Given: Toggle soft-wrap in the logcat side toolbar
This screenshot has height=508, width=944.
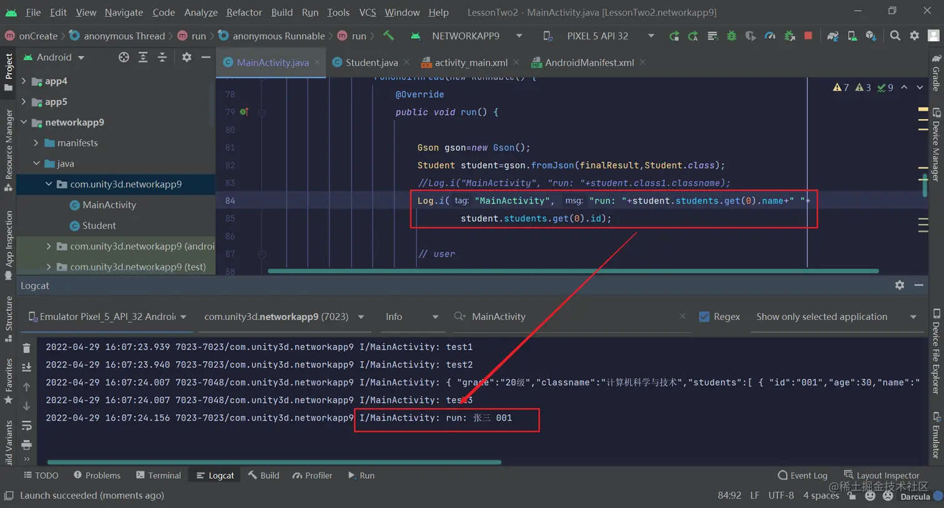Looking at the screenshot, I should coord(26,426).
